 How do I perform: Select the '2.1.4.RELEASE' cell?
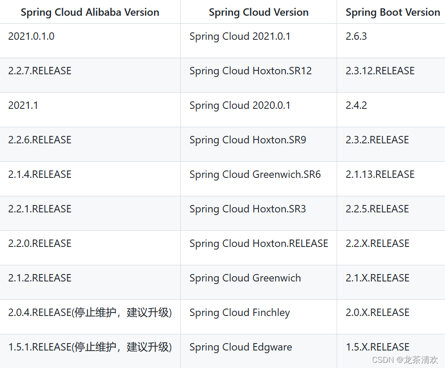click(x=90, y=179)
